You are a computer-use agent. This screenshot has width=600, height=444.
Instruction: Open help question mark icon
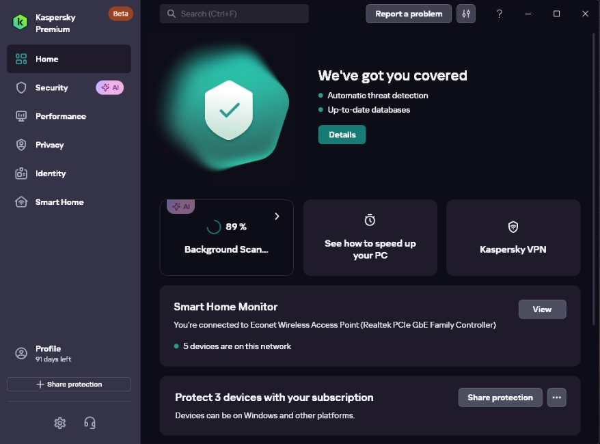[499, 14]
